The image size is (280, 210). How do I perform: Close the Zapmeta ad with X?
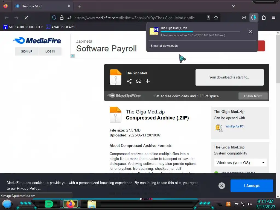click(x=72, y=56)
